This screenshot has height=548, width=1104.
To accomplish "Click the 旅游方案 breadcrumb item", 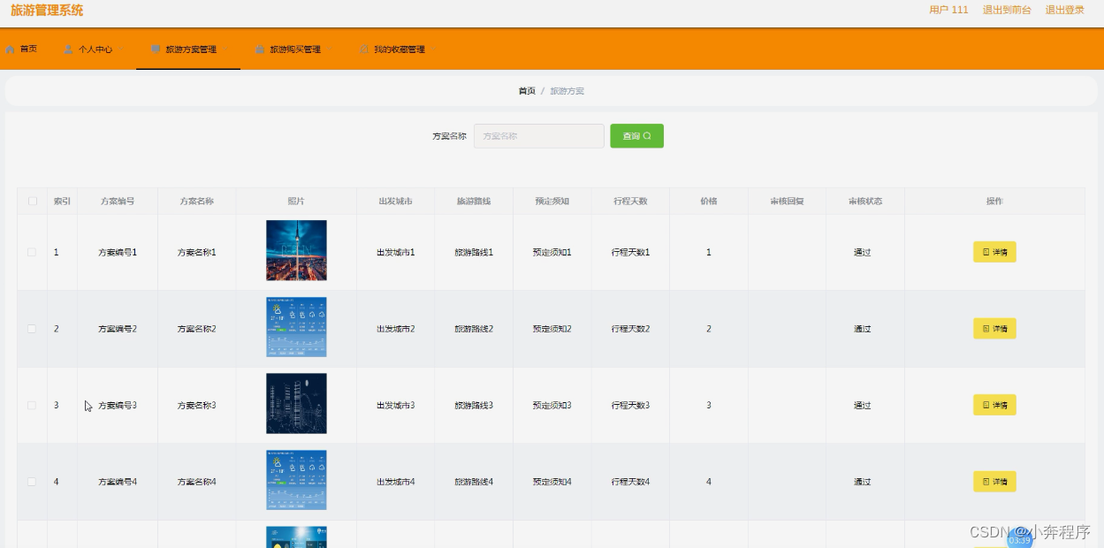I will pyautogui.click(x=567, y=91).
